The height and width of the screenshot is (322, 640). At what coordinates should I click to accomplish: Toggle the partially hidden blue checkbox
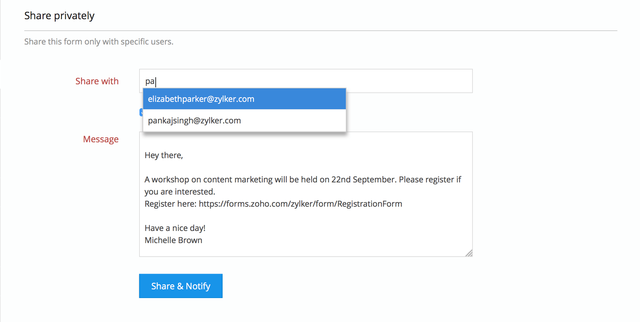click(x=141, y=113)
